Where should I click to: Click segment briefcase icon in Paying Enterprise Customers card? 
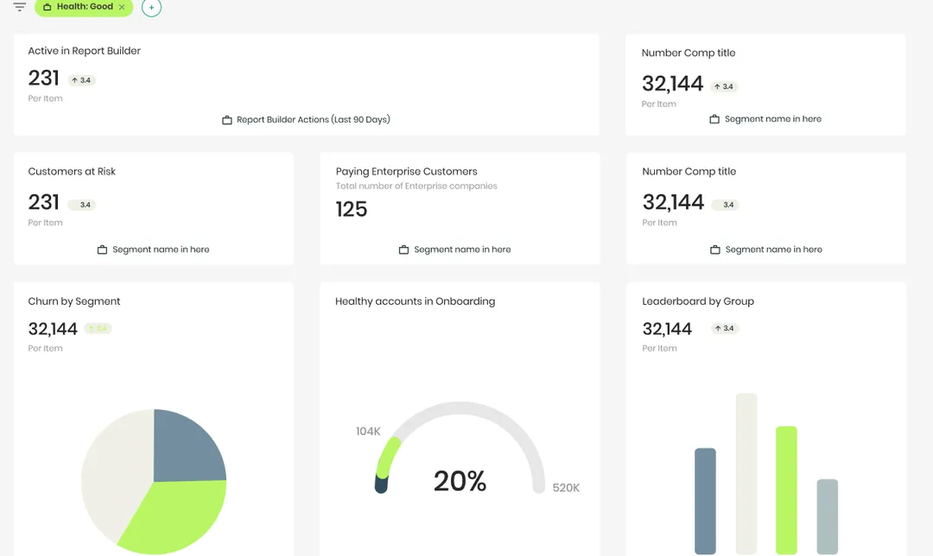[x=403, y=250]
